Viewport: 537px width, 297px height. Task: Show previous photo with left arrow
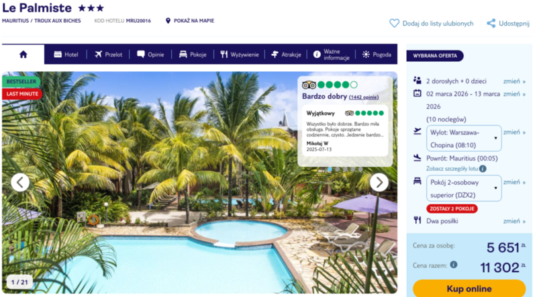point(20,183)
